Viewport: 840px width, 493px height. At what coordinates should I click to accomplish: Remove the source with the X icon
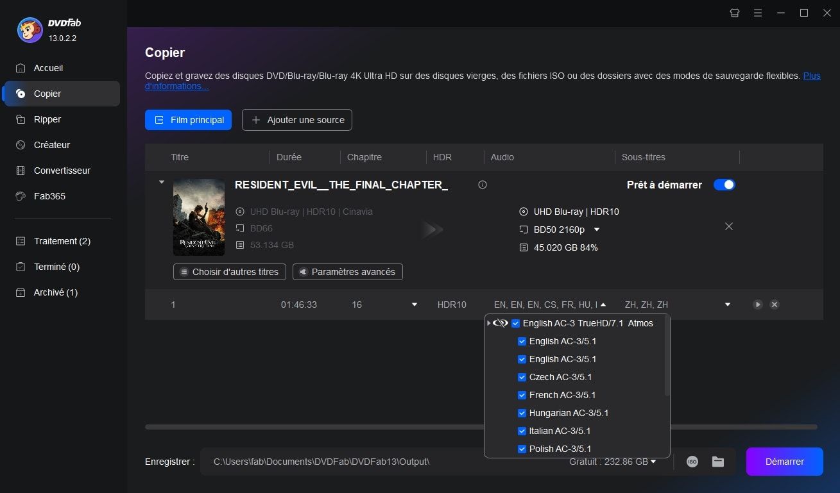pyautogui.click(x=729, y=226)
